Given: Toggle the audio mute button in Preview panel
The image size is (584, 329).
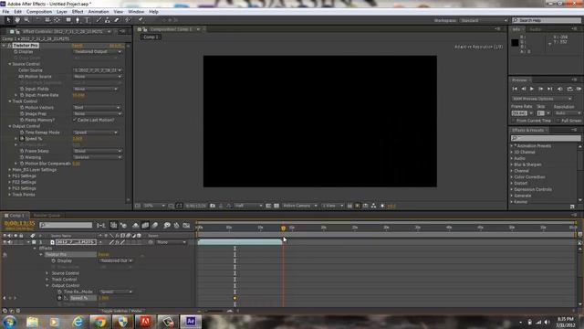Looking at the screenshot, I should click(x=559, y=89).
